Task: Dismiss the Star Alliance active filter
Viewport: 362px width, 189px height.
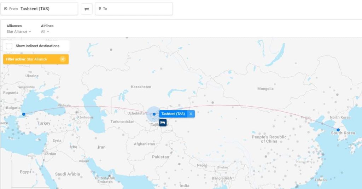Action: point(63,59)
